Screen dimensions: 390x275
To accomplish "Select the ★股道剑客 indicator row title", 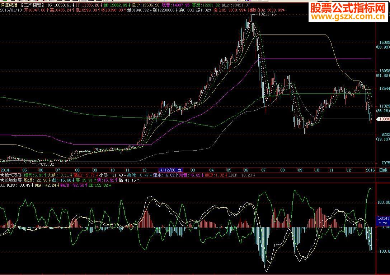I will click(x=11, y=180).
